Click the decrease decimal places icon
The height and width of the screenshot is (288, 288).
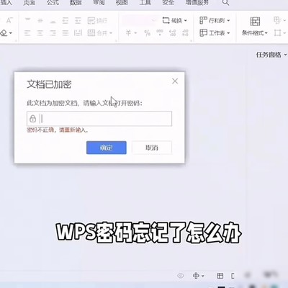click(185, 32)
